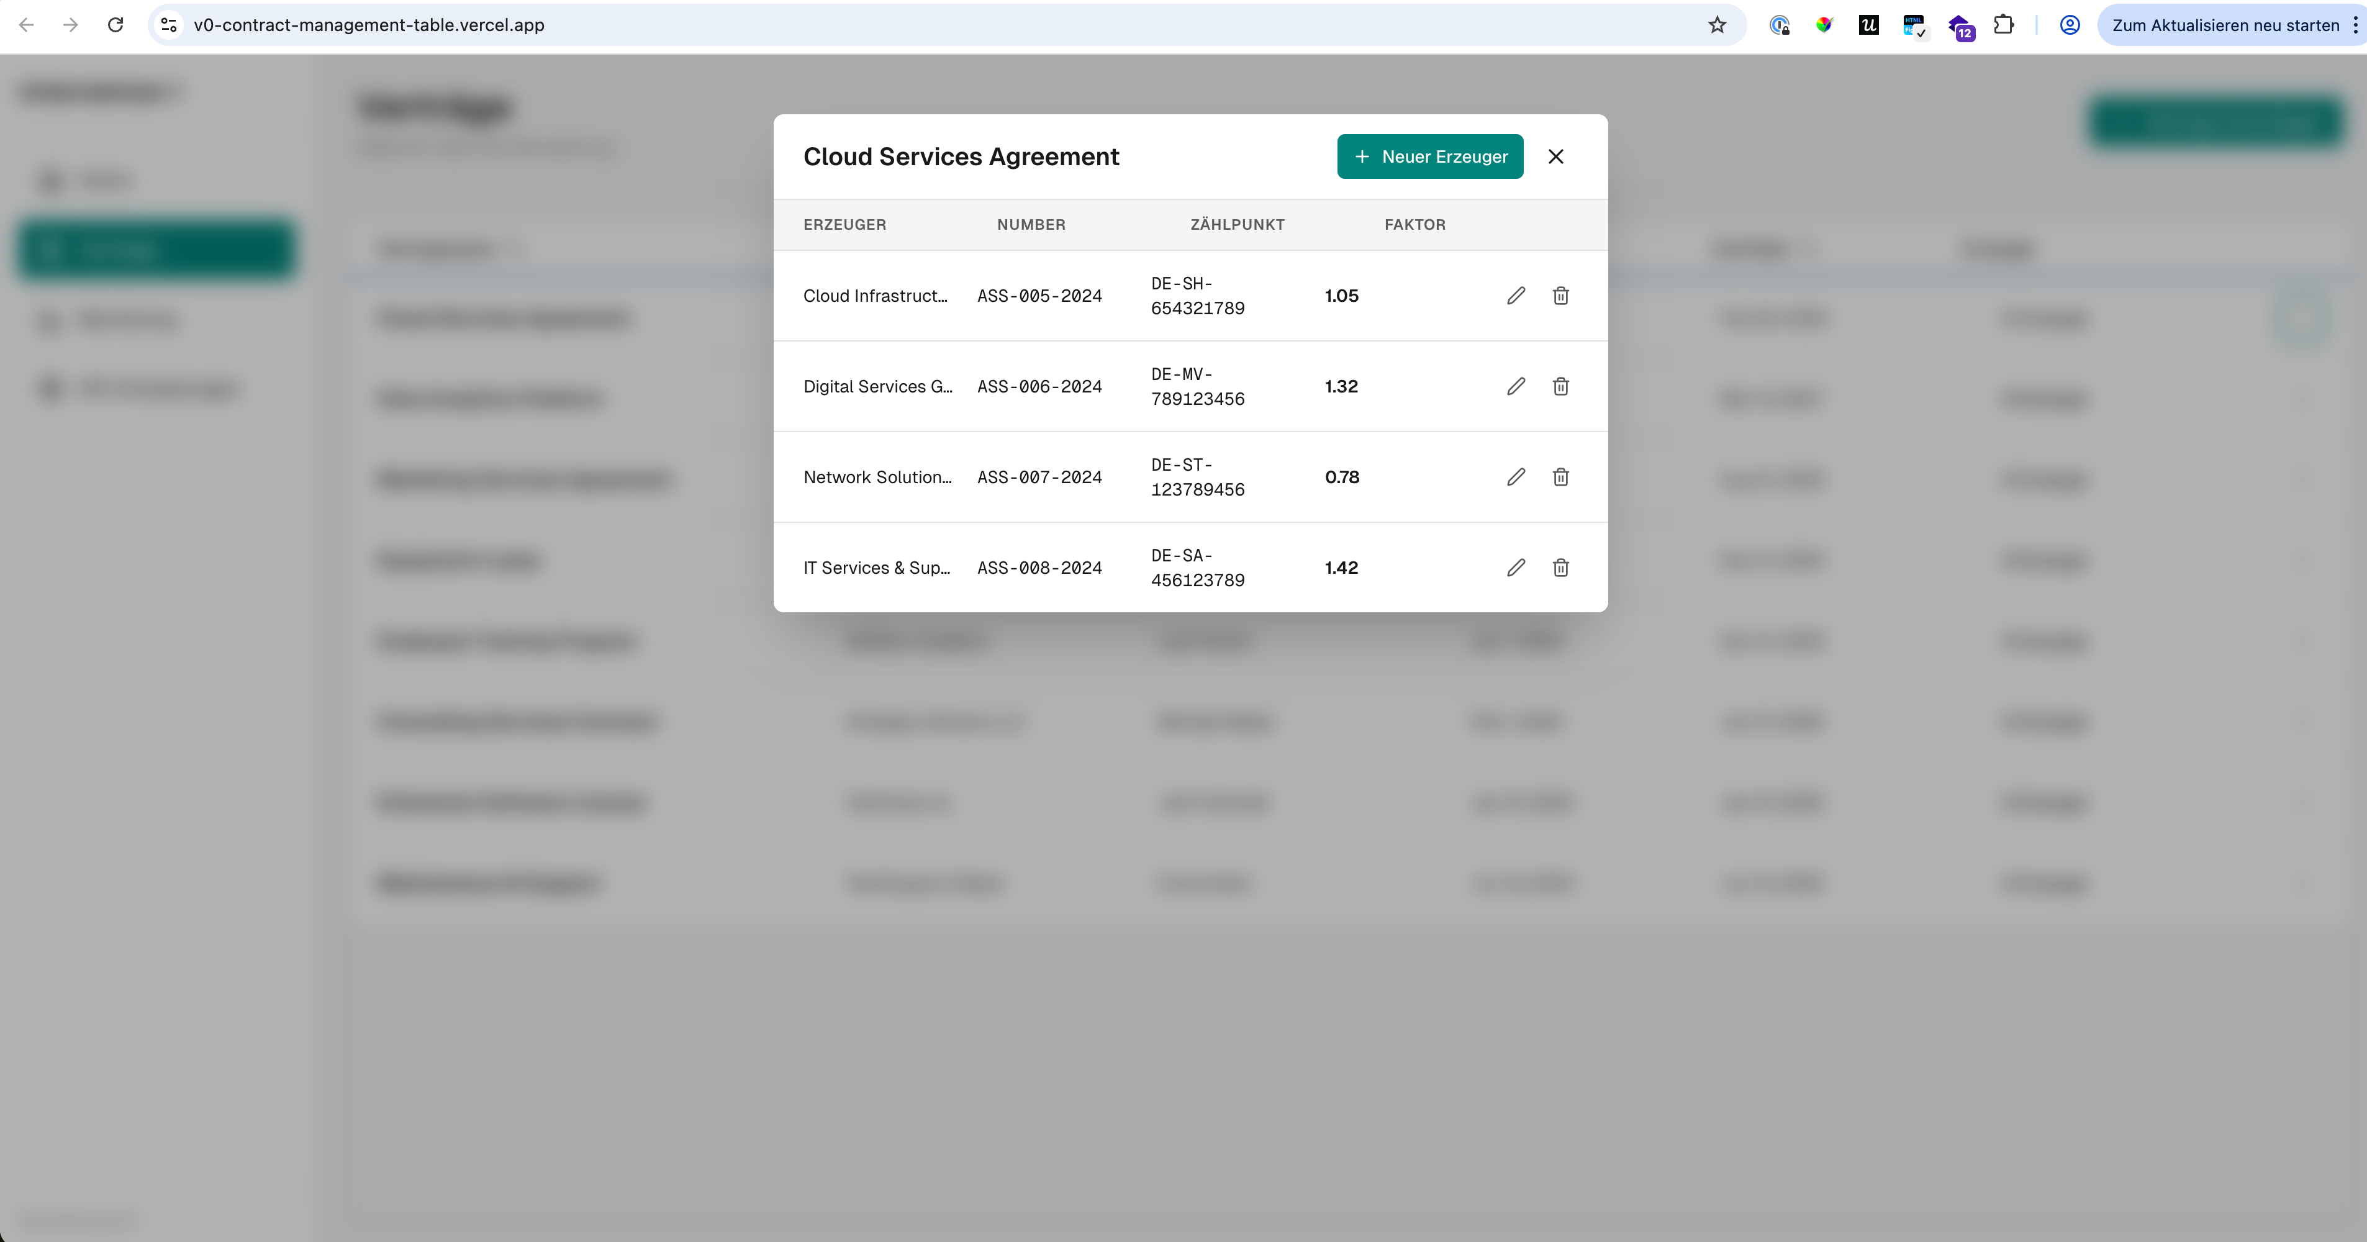This screenshot has height=1242, width=2367.
Task: Delete the ASS-008-2024 Erzeuger row
Action: (x=1560, y=568)
